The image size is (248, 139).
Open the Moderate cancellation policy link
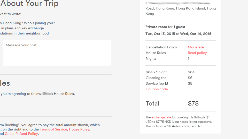tap(196, 47)
